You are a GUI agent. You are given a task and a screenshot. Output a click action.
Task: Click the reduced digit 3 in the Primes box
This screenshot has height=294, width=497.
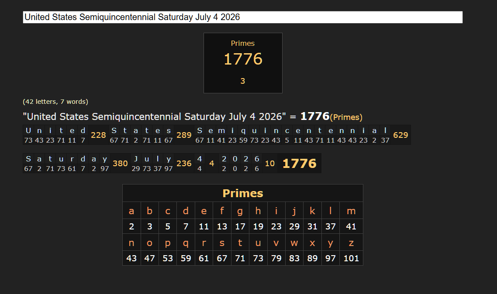[x=243, y=81]
